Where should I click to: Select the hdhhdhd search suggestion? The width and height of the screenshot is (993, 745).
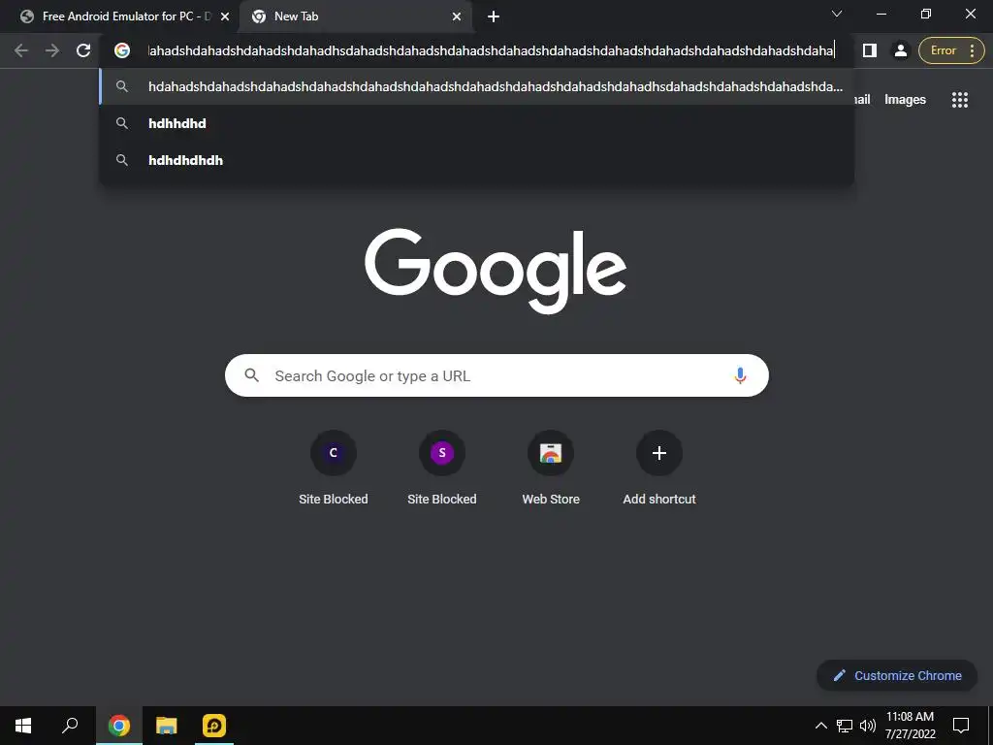(476, 123)
